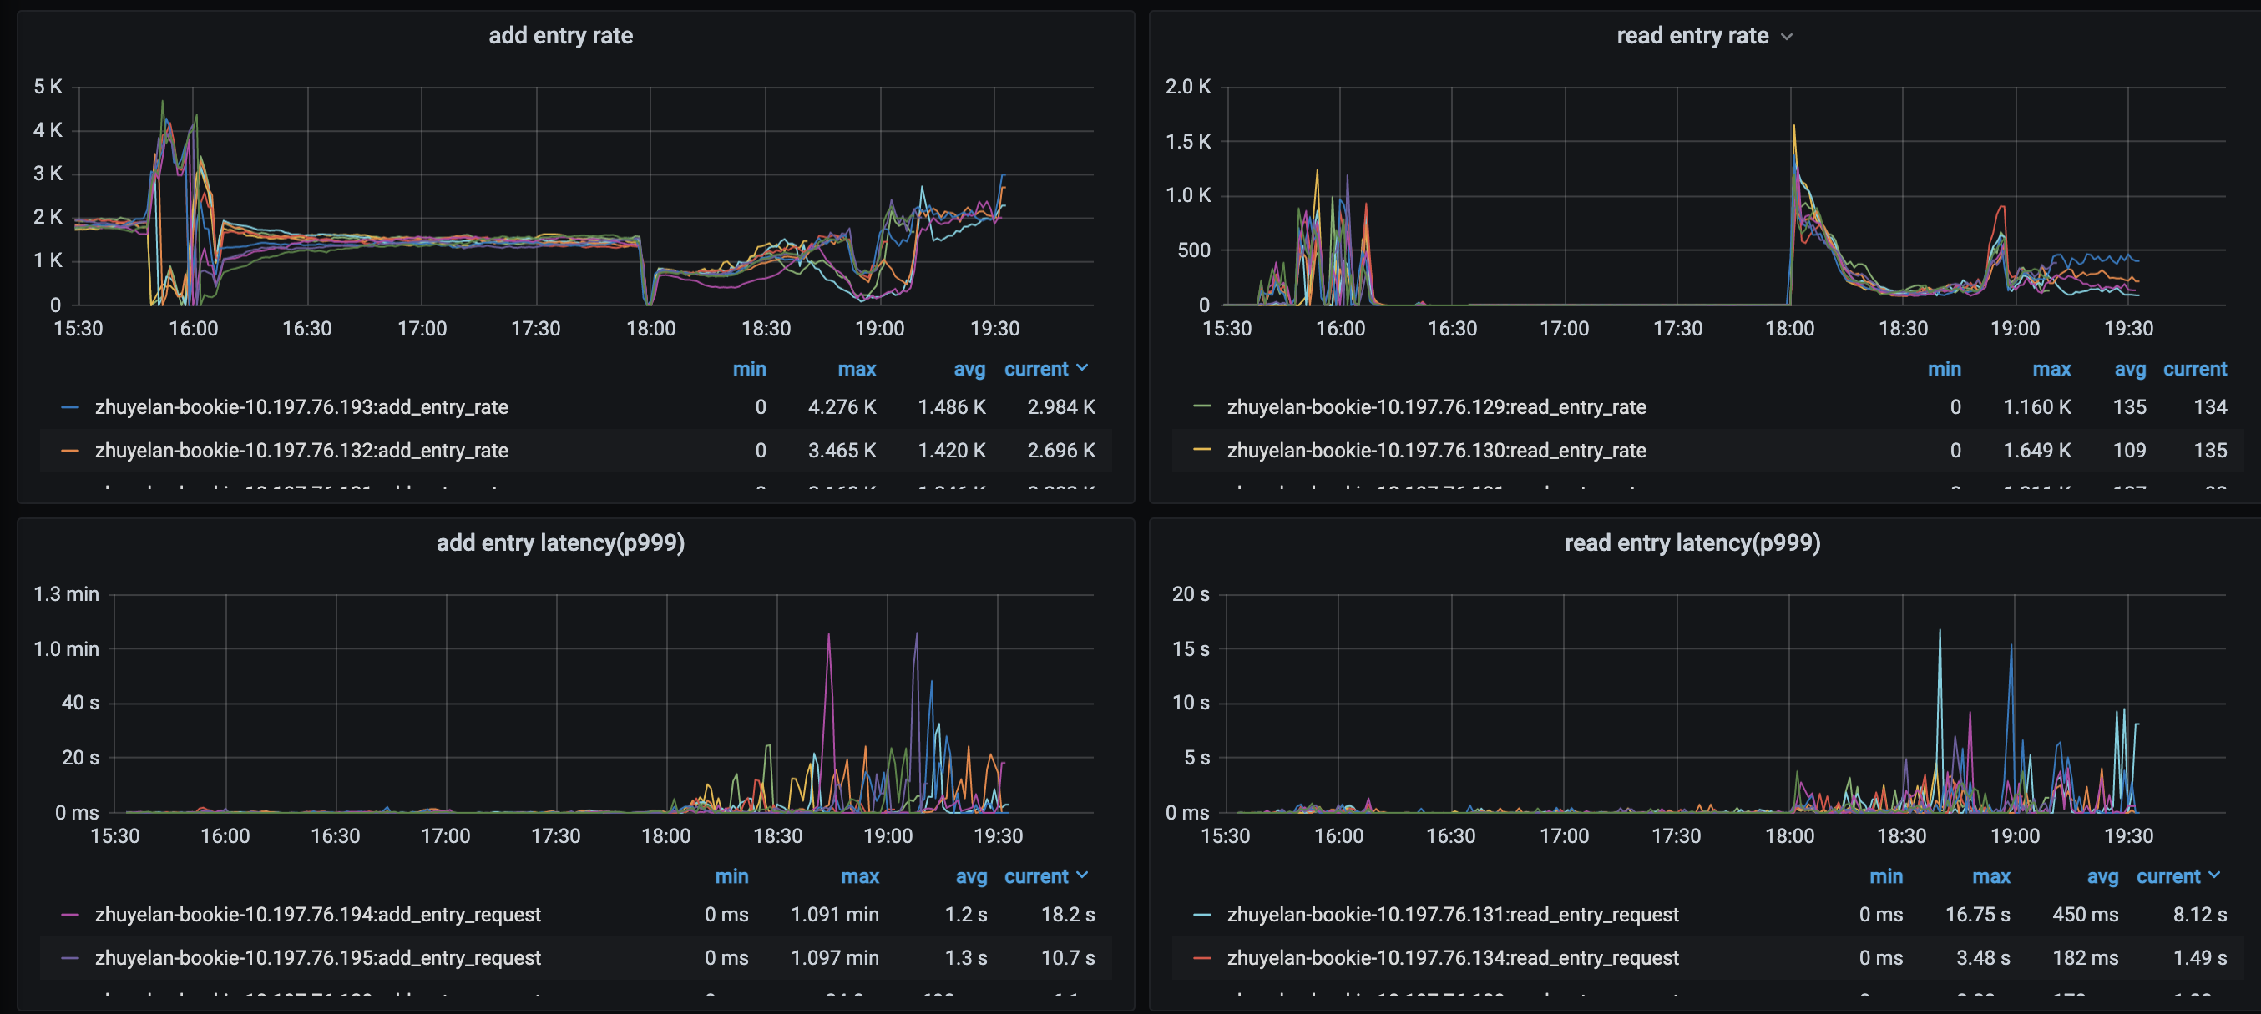The image size is (2261, 1014).
Task: Sort add entry latency legend by current
Action: tap(1035, 876)
